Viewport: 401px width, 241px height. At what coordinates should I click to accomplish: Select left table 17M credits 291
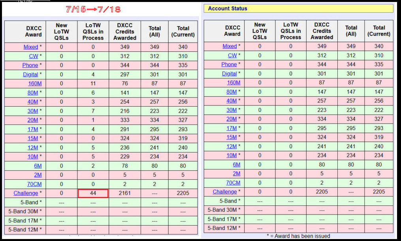point(125,130)
